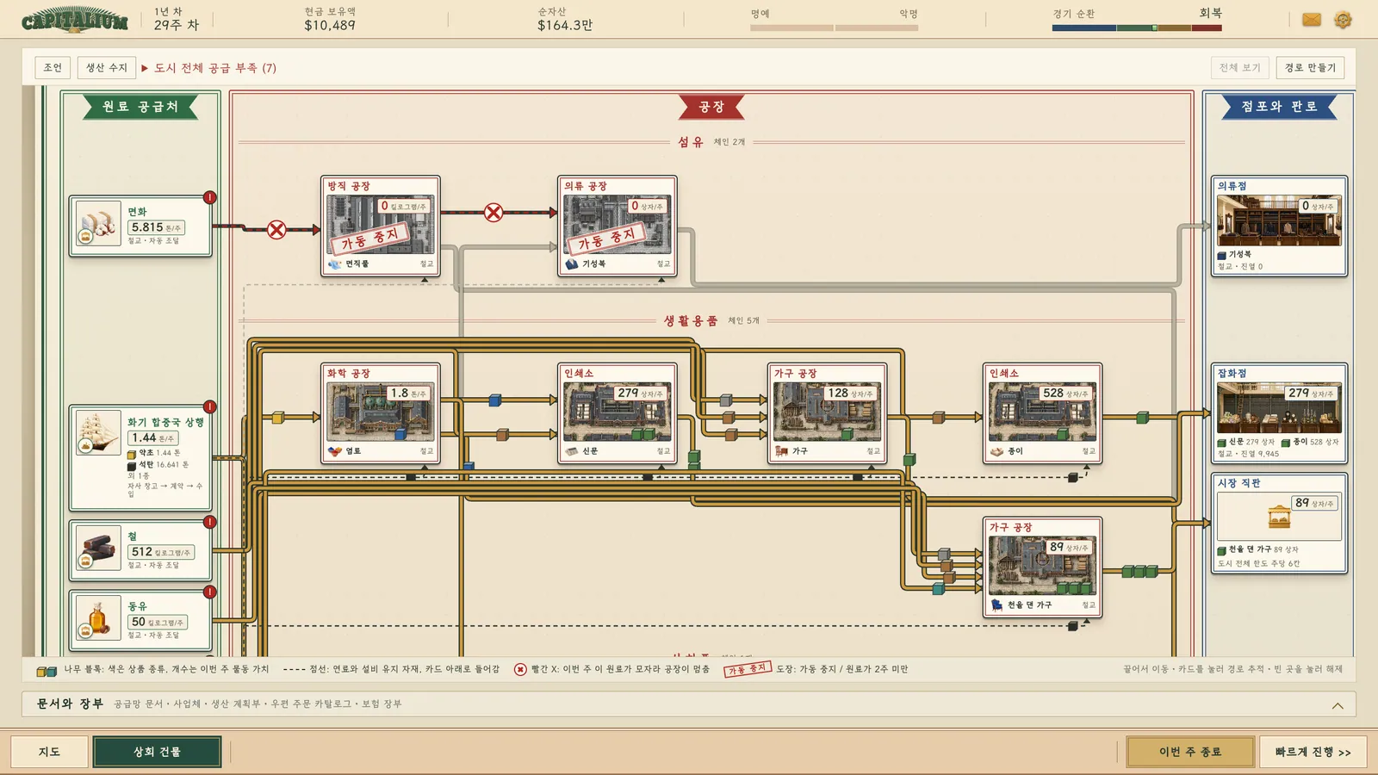The width and height of the screenshot is (1378, 775).
Task: Click the blocked X marker before 의류 공장
Action: [x=493, y=213]
